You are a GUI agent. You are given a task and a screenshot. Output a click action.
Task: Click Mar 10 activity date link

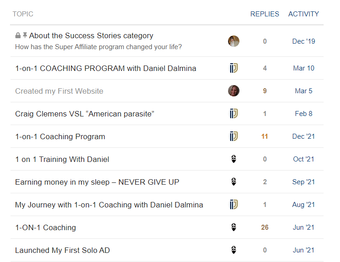tap(304, 68)
